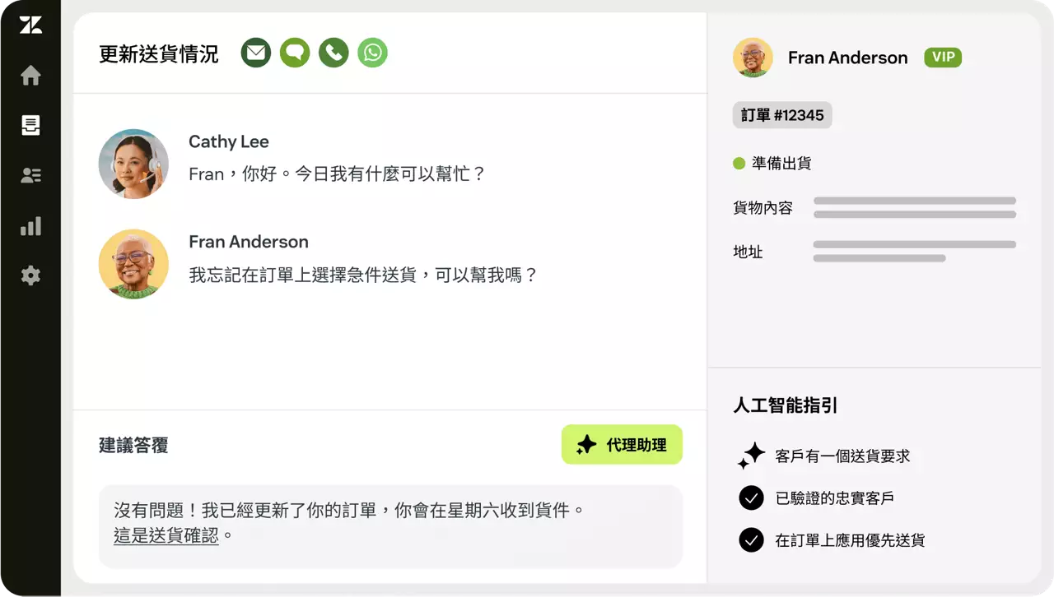Click Fran Anderson's avatar in the conversation
The image size is (1054, 597).
(x=133, y=264)
